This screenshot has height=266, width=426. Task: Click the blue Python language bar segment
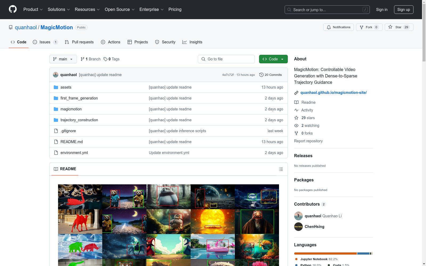click(x=363, y=253)
